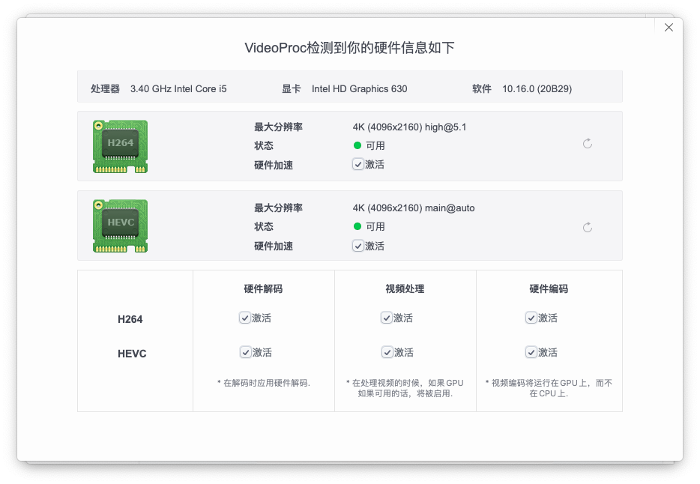
Task: Click the 4K (4096x2160) high@5.1 value
Action: pos(409,127)
